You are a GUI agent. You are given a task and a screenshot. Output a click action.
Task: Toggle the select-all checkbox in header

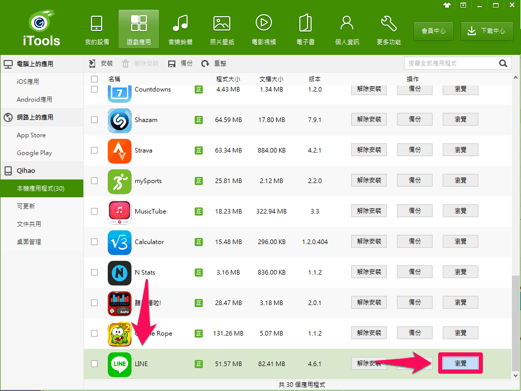click(95, 79)
